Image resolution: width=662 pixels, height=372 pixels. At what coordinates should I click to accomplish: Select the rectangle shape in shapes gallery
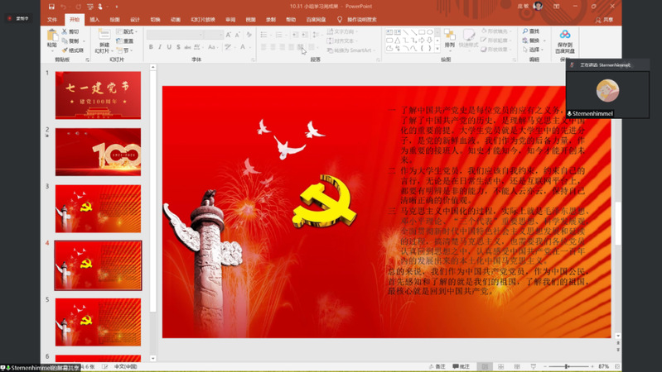tap(422, 32)
